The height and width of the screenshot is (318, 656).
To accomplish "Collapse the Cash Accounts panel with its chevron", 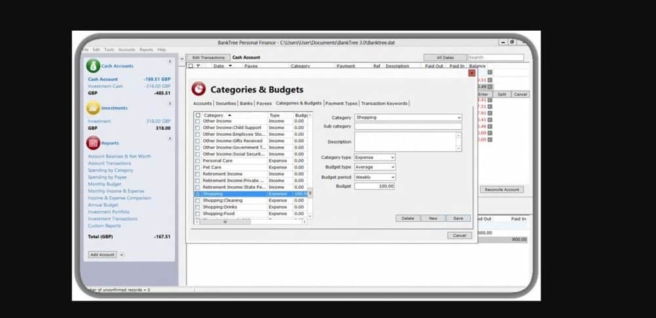I will click(x=170, y=62).
